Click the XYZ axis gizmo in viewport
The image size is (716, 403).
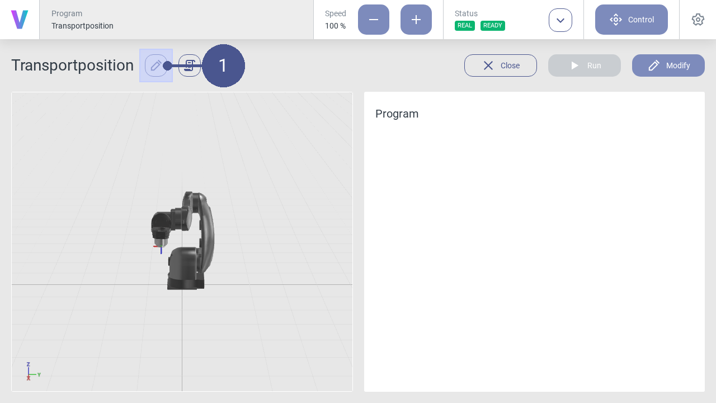coord(31,372)
